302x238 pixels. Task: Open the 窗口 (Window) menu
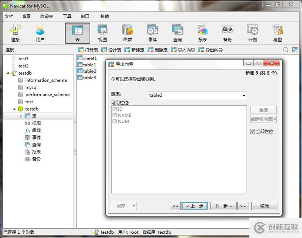tap(85, 17)
